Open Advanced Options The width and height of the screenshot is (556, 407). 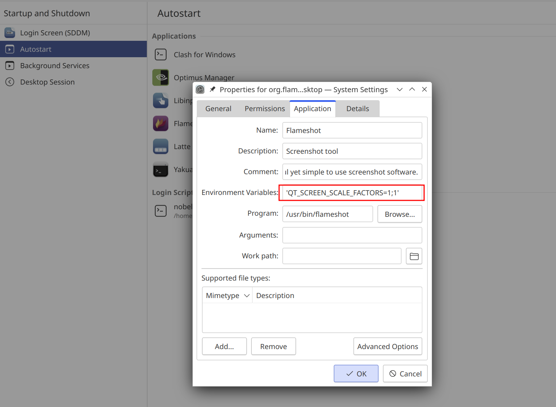point(388,347)
